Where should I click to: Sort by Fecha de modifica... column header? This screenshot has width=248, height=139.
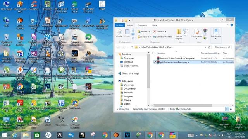(211, 53)
